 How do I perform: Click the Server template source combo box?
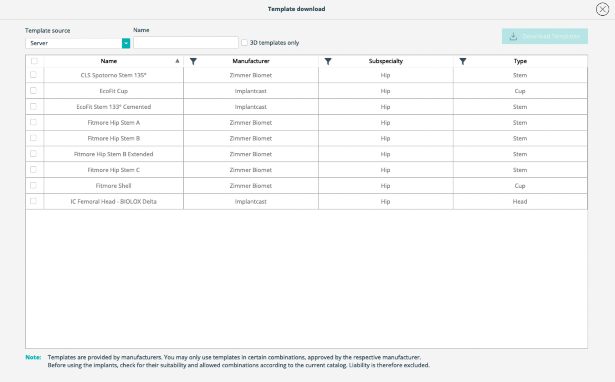coord(74,43)
